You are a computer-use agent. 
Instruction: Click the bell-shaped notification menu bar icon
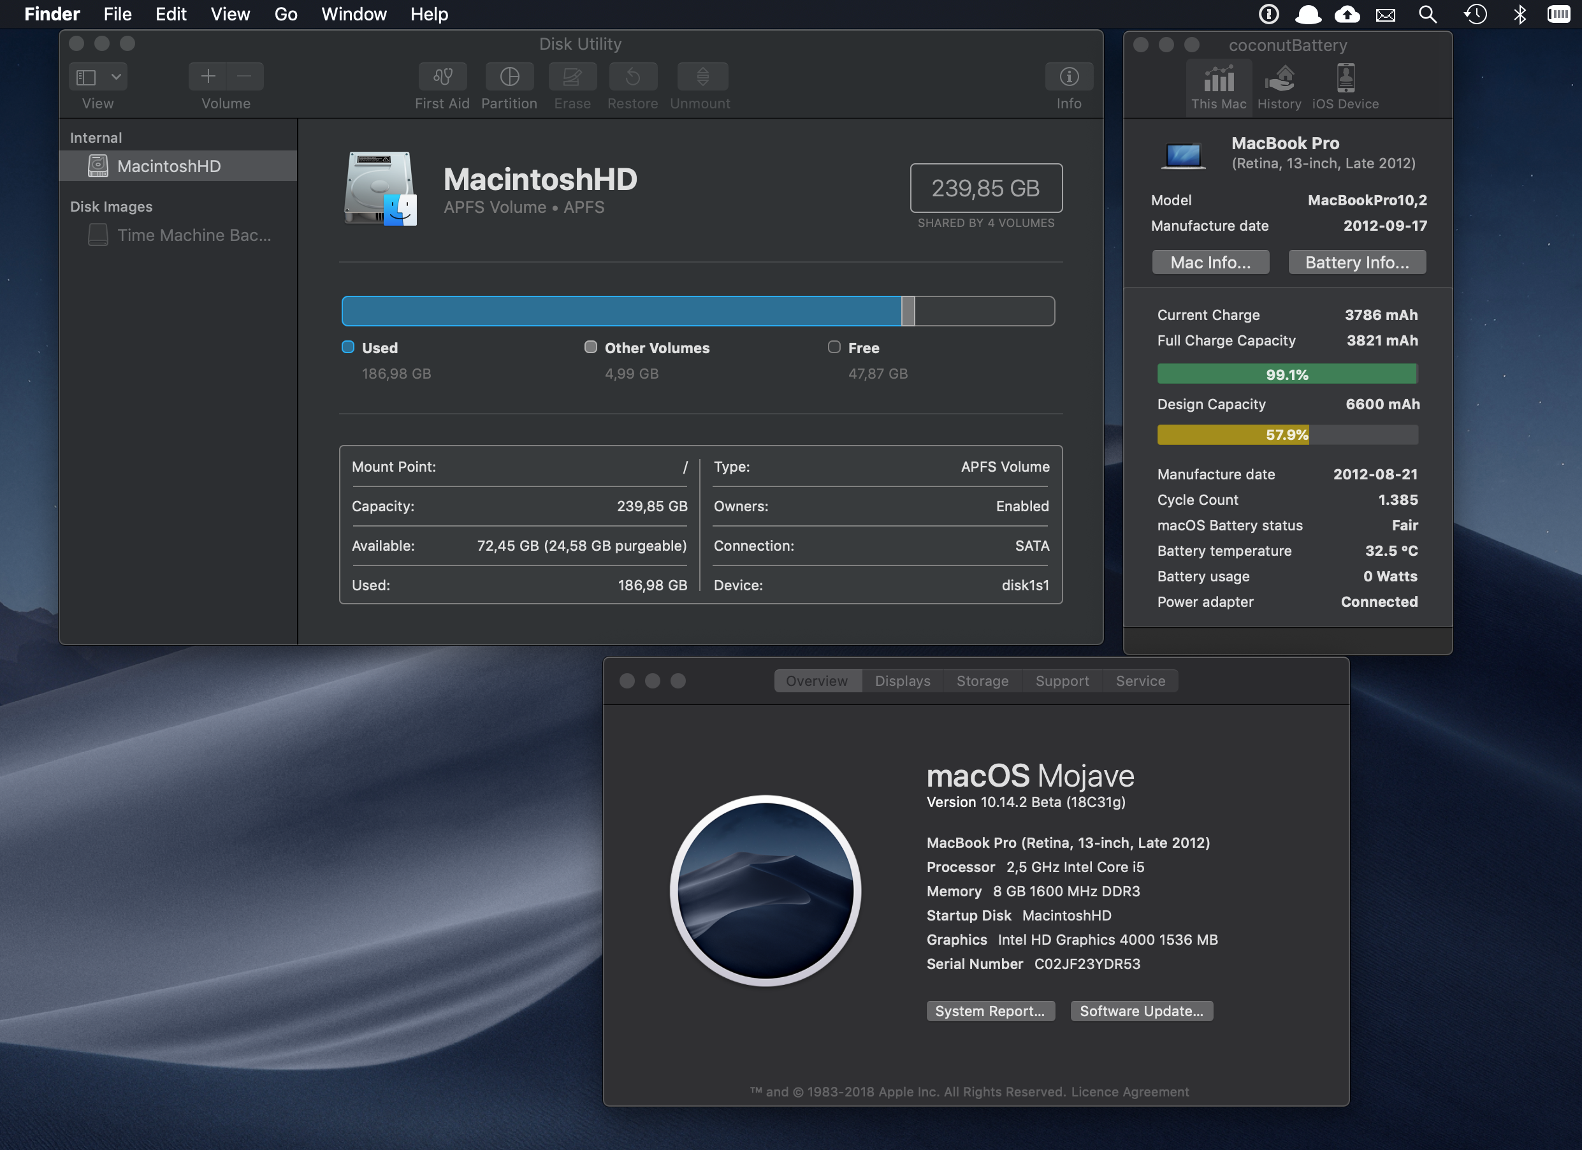click(x=1308, y=14)
